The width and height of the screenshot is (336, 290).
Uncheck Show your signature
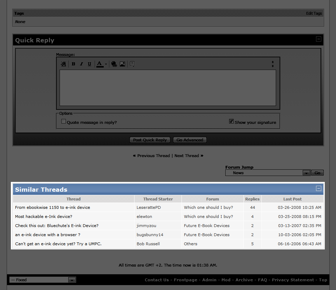click(x=231, y=121)
